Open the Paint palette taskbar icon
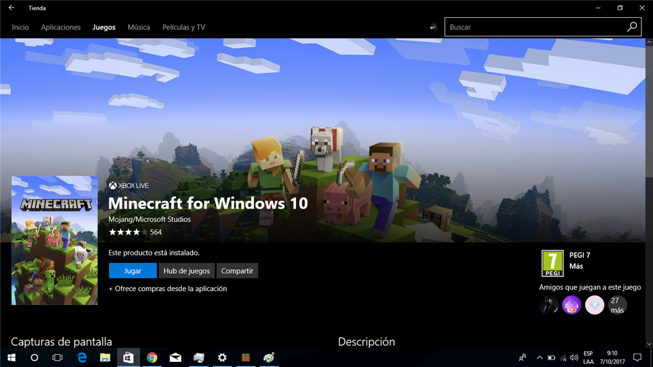This screenshot has width=653, height=367. click(x=269, y=358)
